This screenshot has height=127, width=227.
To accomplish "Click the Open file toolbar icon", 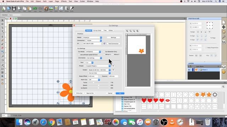I will click(x=9, y=8).
